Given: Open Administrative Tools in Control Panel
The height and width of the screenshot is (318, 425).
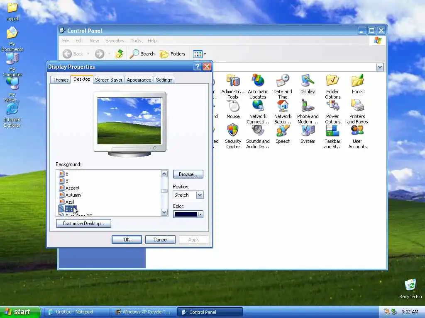Looking at the screenshot, I should tap(233, 87).
